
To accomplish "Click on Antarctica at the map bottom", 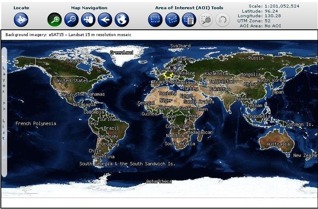I will click(159, 182).
